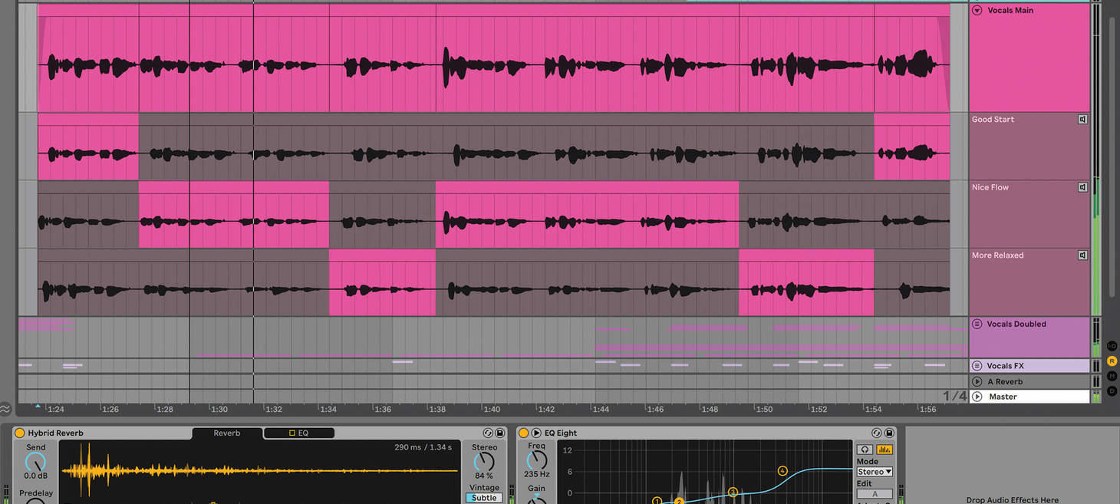Click the EQ Eight Edit A button
Image resolution: width=1120 pixels, height=504 pixels.
click(875, 494)
